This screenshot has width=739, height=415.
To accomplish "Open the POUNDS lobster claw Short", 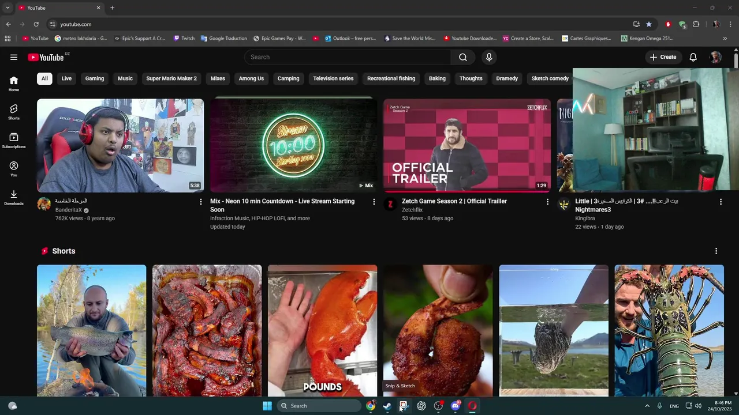I will pyautogui.click(x=322, y=330).
